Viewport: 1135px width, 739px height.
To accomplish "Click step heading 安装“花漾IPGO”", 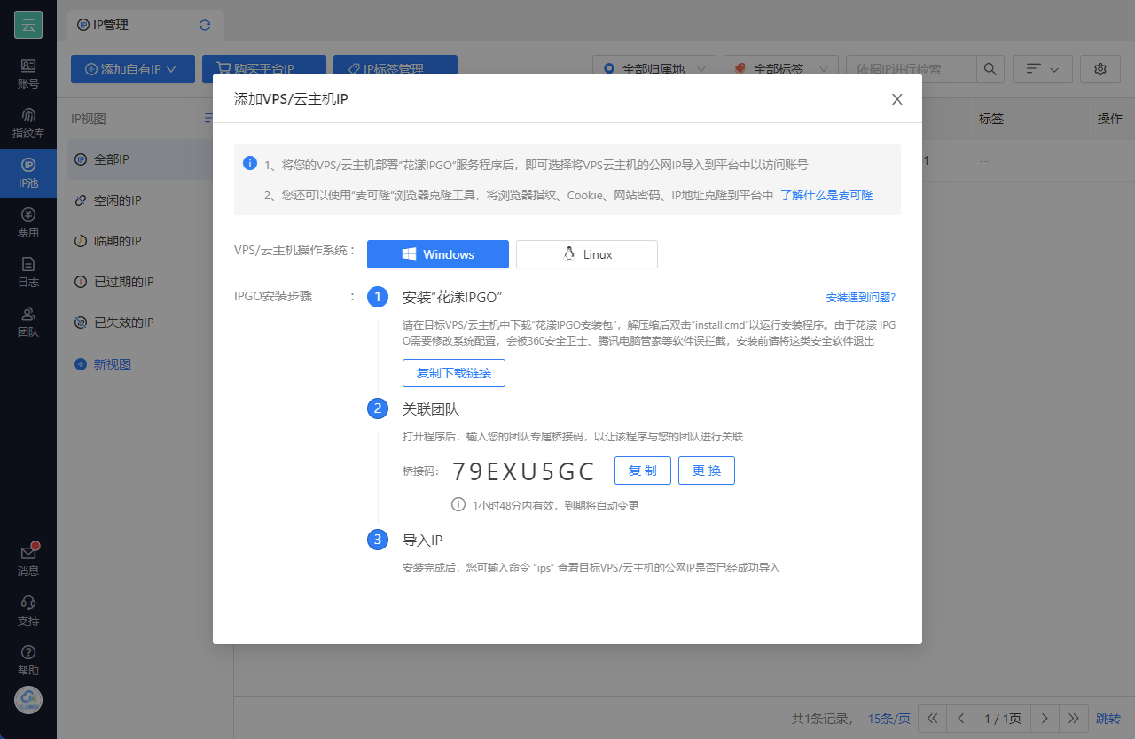I will tap(453, 297).
